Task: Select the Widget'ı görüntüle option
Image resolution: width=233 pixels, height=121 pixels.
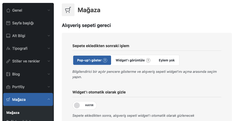Action: coord(133,60)
